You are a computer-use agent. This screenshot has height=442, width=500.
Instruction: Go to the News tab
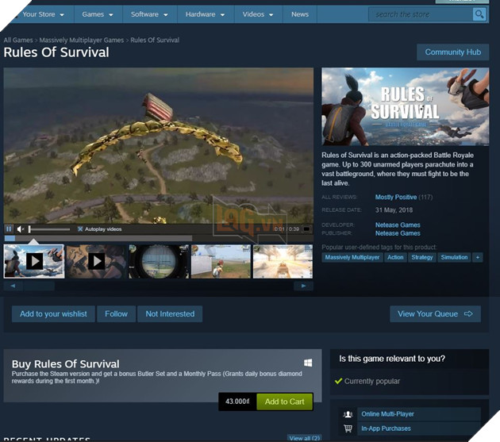pos(300,14)
